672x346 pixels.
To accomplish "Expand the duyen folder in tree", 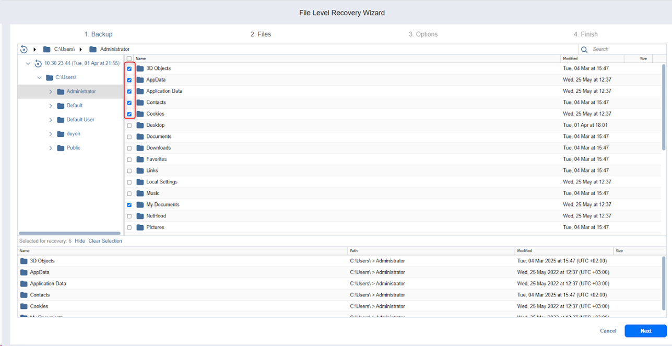I will point(51,134).
